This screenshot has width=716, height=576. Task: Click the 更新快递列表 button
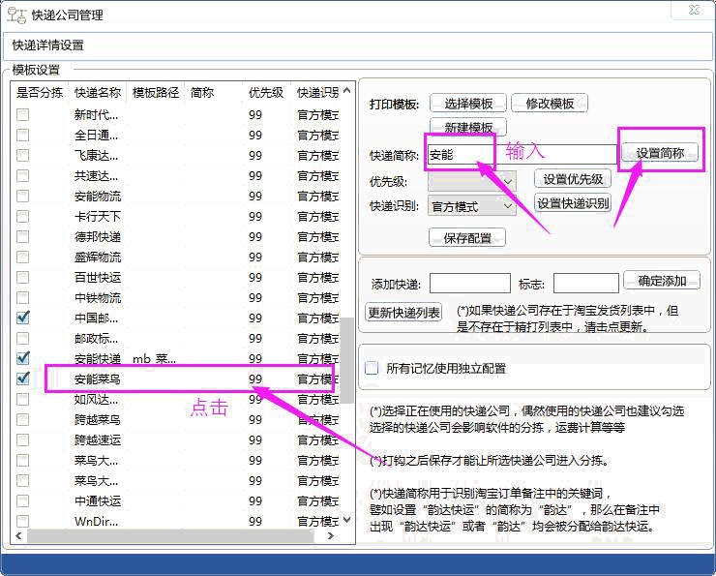click(403, 313)
